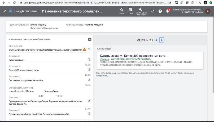Reload the browser page

click(14, 3)
